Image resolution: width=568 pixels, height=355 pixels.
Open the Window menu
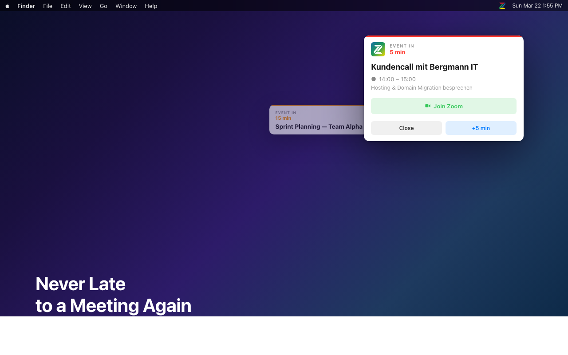click(126, 6)
